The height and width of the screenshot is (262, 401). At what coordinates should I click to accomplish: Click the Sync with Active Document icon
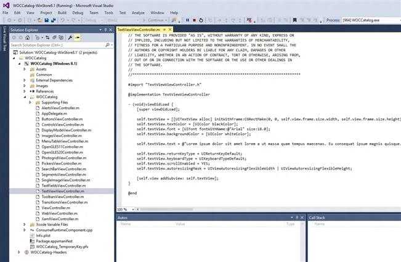(47, 38)
